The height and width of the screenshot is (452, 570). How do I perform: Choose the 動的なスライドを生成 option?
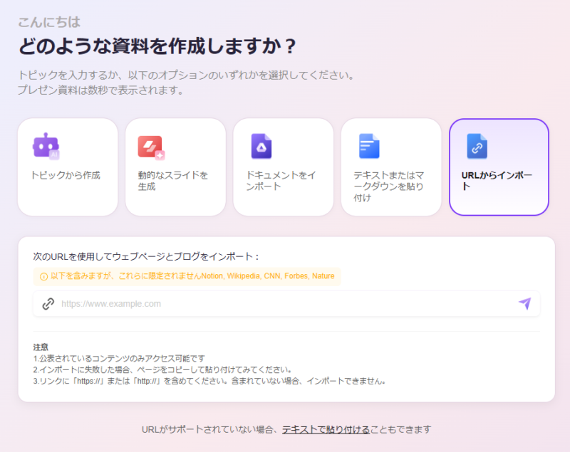173,181
